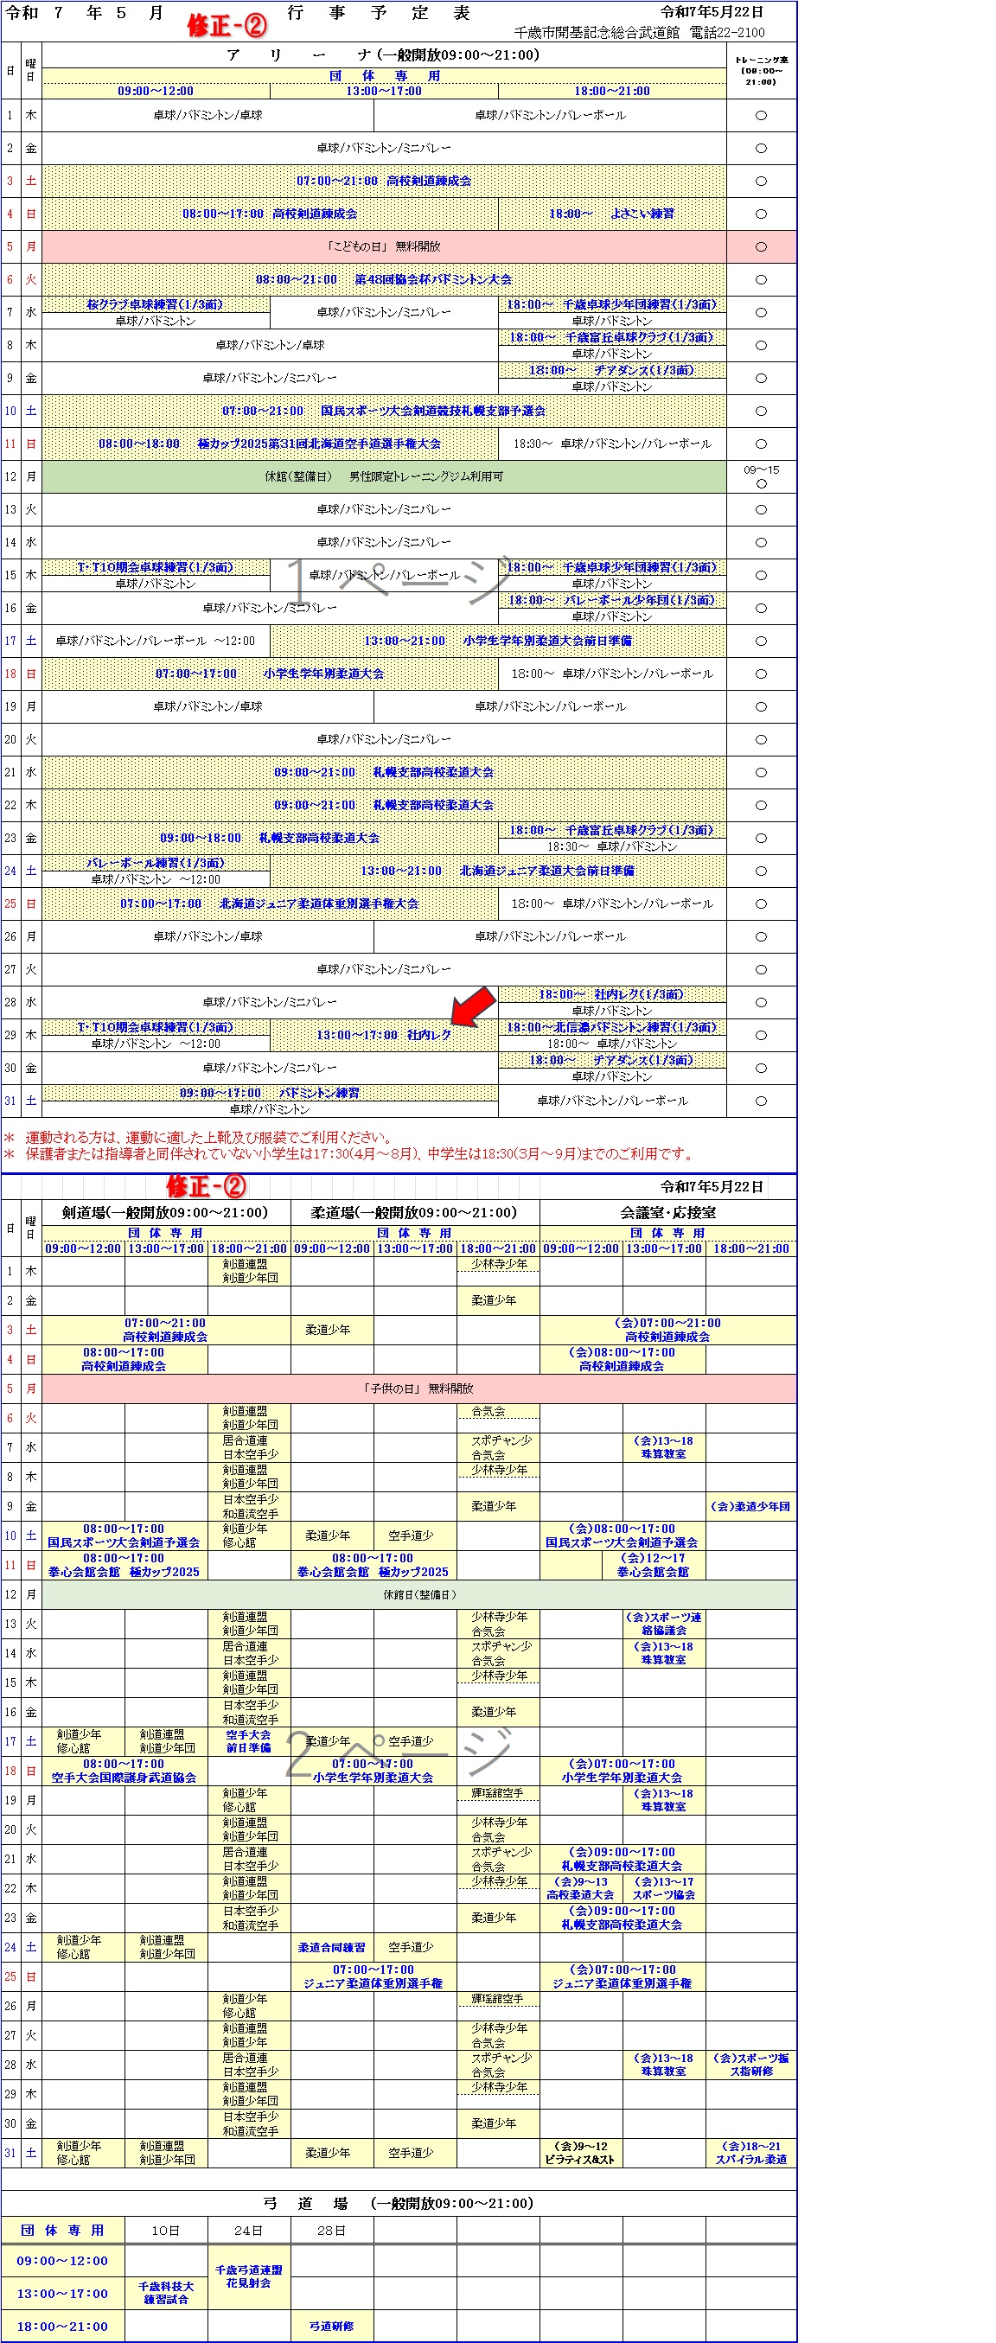Select 13:00~17:00 社内レク cell
996x2343 pixels.
[384, 1035]
